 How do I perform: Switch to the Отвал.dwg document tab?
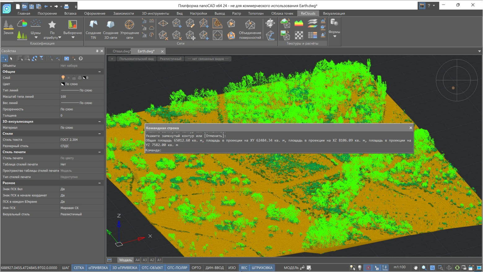tap(121, 51)
